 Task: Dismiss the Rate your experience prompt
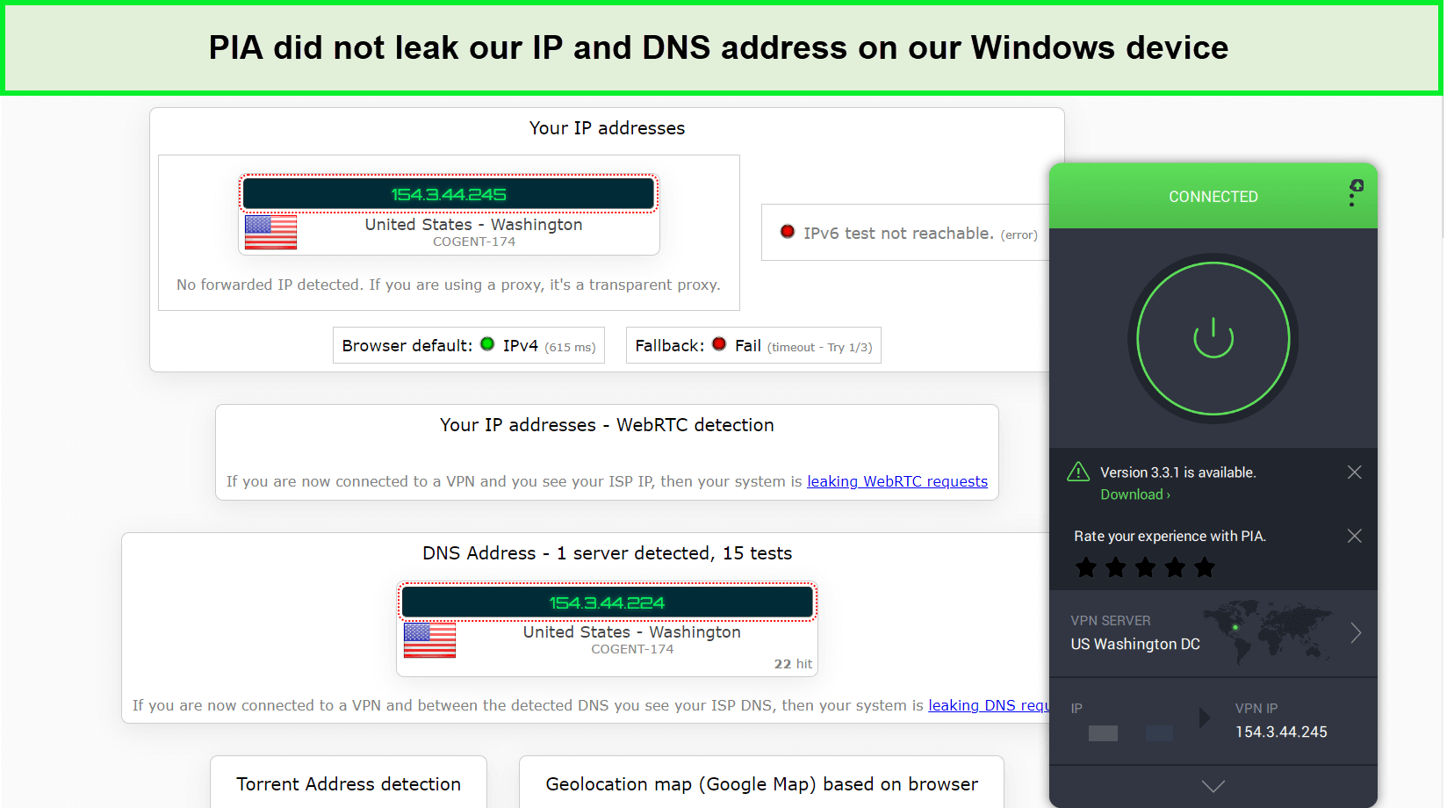[x=1354, y=536]
